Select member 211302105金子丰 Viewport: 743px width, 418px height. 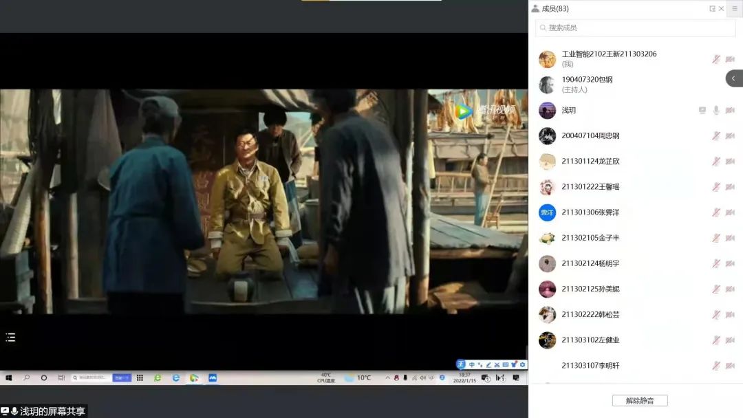[636, 238]
